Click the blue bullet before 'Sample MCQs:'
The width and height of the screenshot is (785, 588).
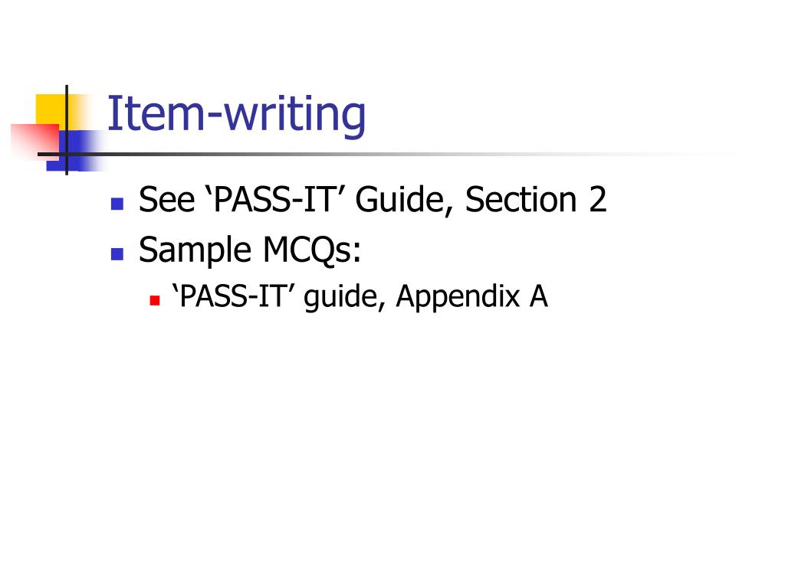click(x=117, y=254)
